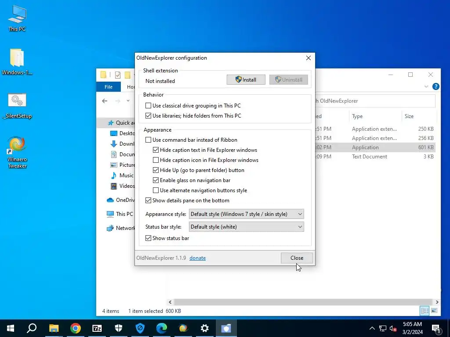Toggle Show status bar checkbox

pos(148,238)
